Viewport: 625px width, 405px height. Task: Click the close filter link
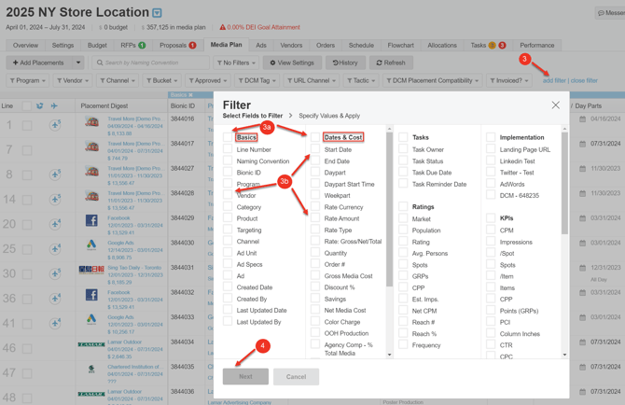click(x=584, y=80)
